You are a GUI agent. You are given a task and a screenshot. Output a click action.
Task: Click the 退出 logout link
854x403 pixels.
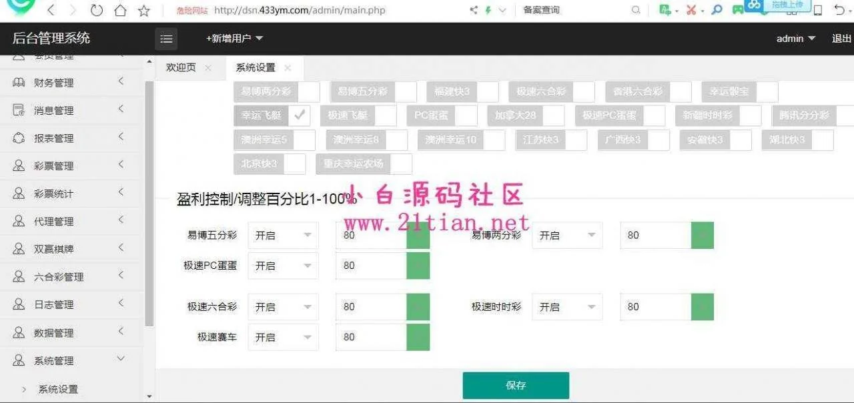[x=841, y=39]
